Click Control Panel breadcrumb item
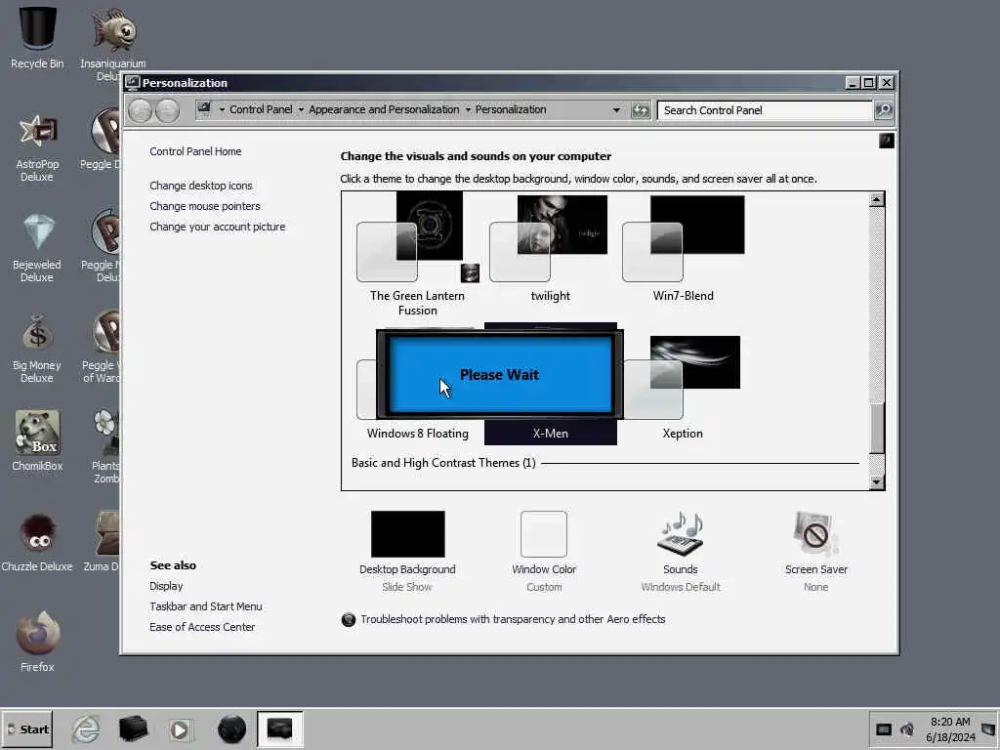The image size is (1000, 750). (x=261, y=109)
